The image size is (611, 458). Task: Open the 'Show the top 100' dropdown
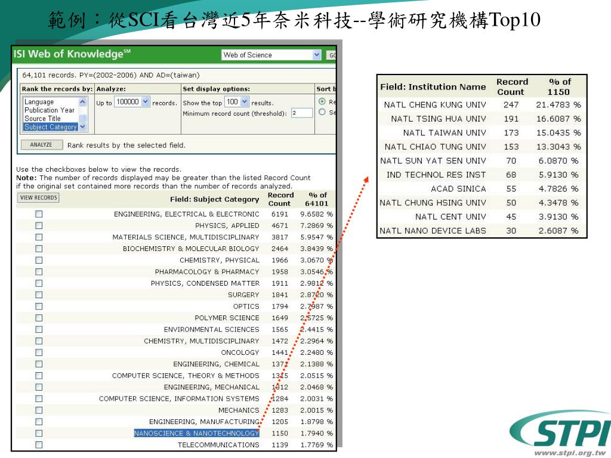point(236,102)
